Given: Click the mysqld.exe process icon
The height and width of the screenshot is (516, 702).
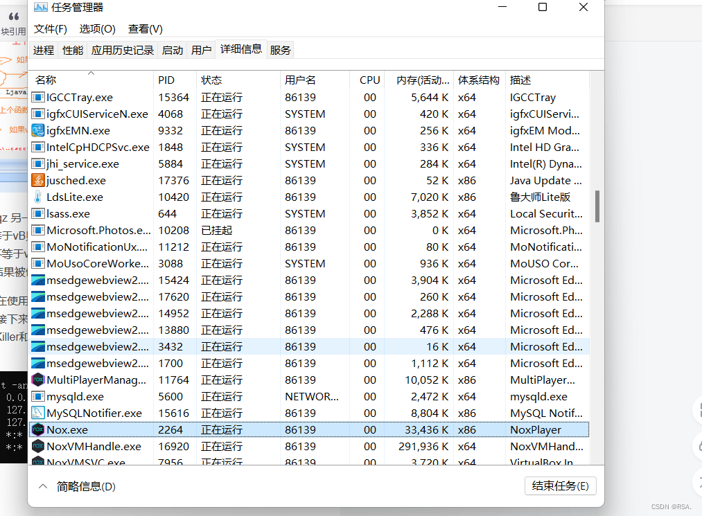Looking at the screenshot, I should (38, 396).
